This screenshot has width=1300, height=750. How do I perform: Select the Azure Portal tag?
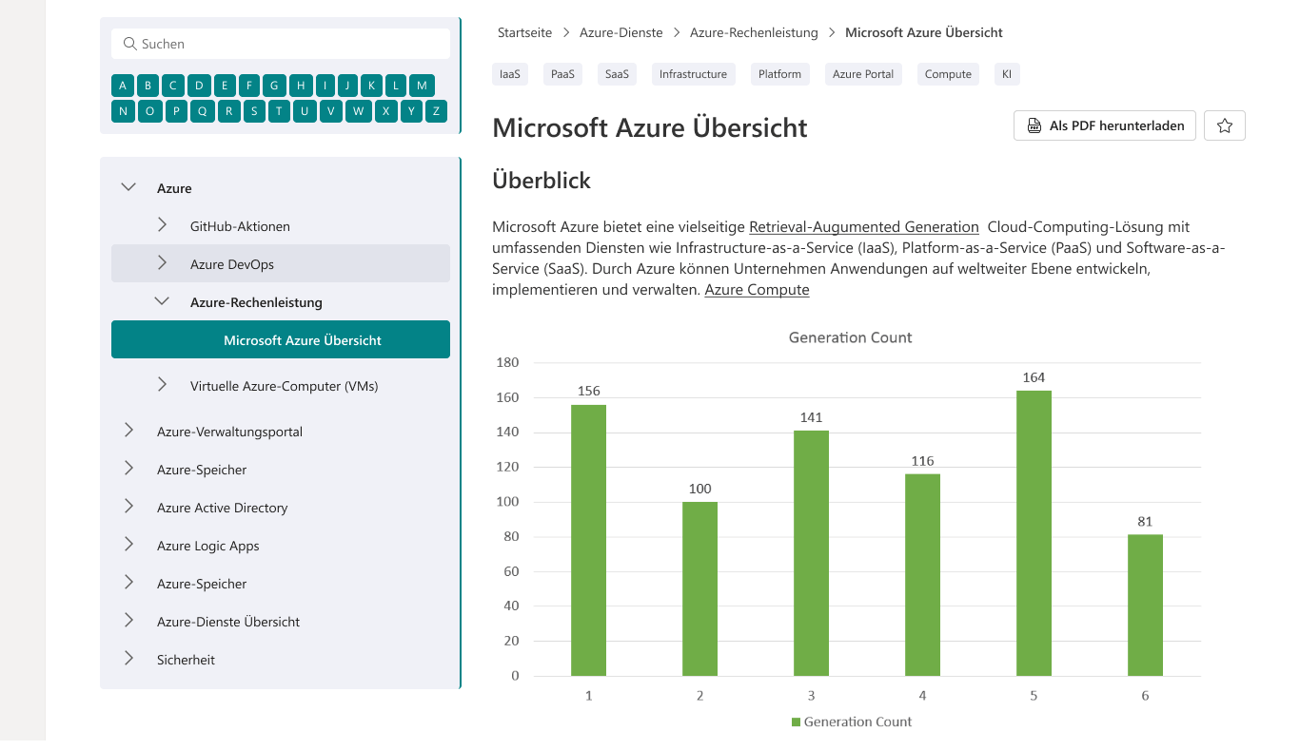pos(862,74)
